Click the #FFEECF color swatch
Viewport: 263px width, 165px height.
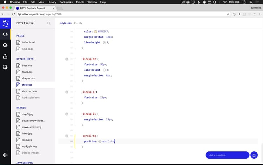[x=96, y=32]
